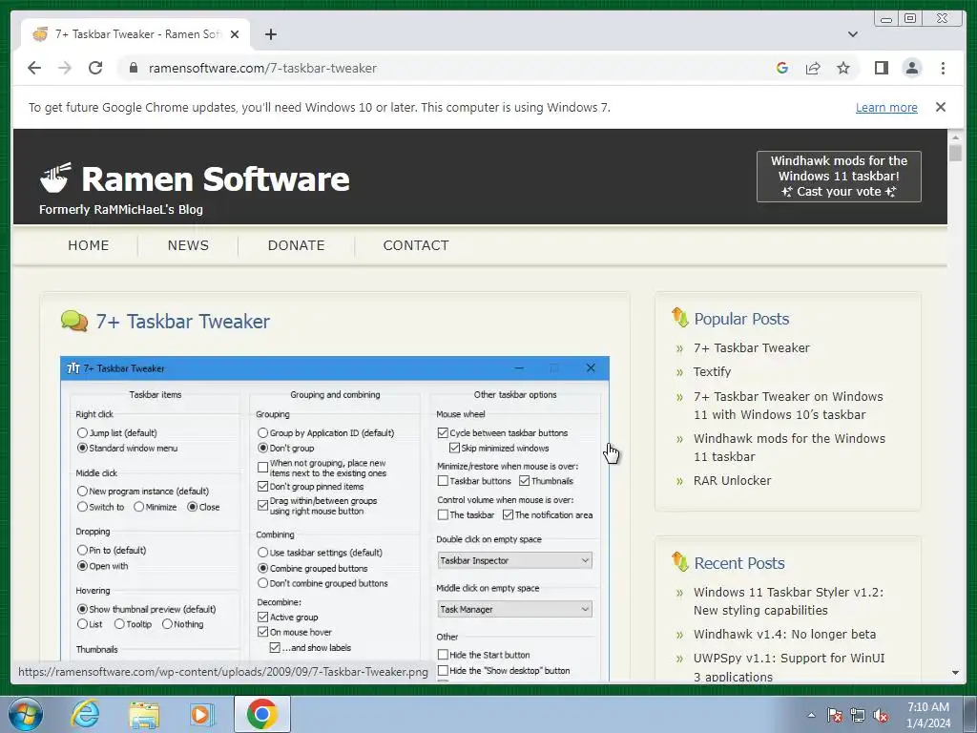Bookmark this page with the star
Image resolution: width=977 pixels, height=733 pixels.
(843, 68)
